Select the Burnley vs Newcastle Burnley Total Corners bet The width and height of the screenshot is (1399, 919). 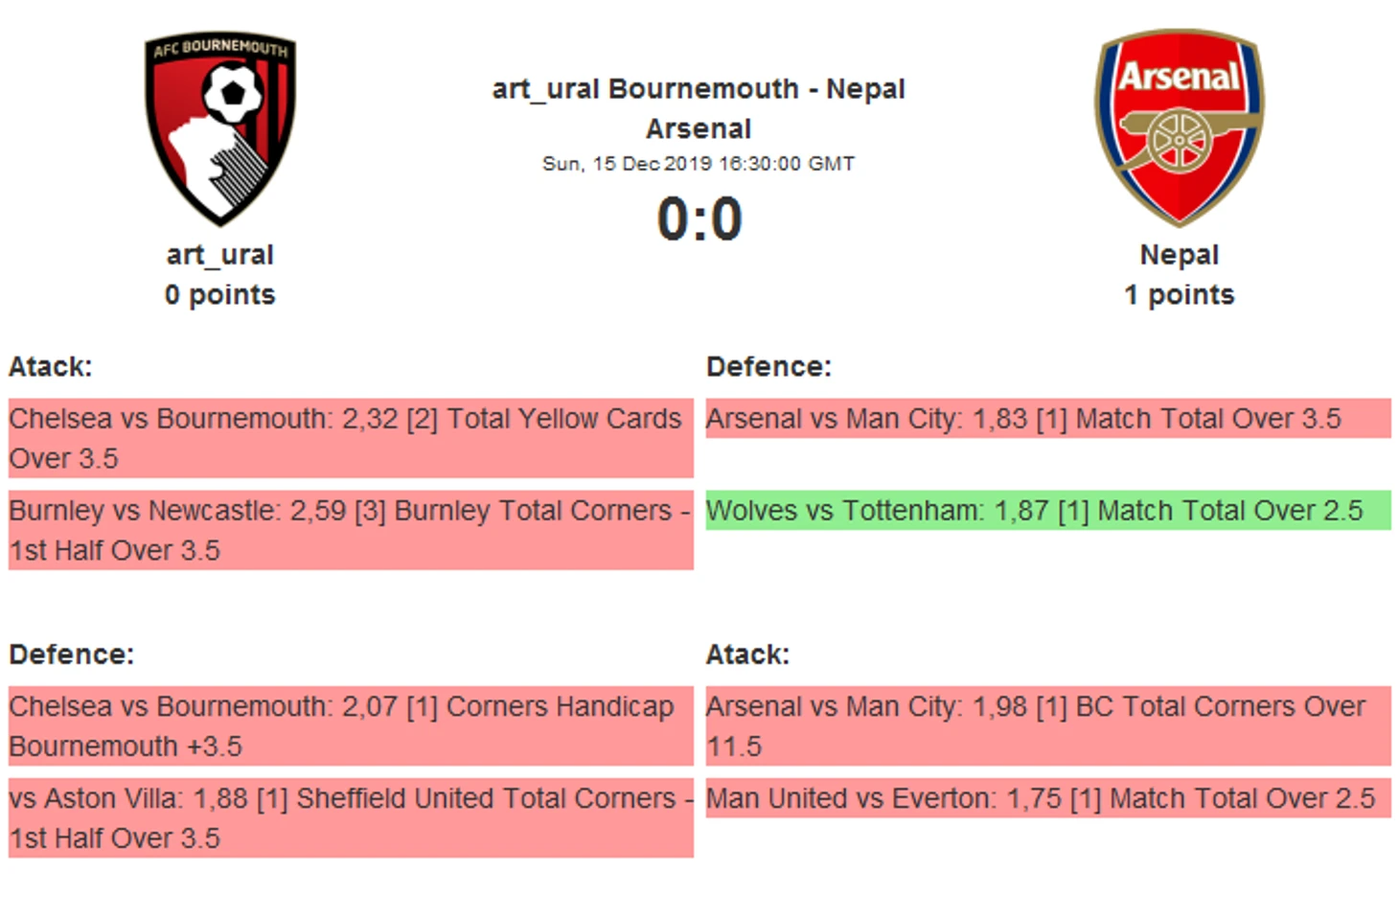click(350, 530)
